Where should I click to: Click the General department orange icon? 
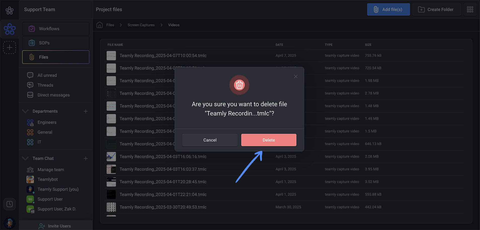(x=30, y=132)
